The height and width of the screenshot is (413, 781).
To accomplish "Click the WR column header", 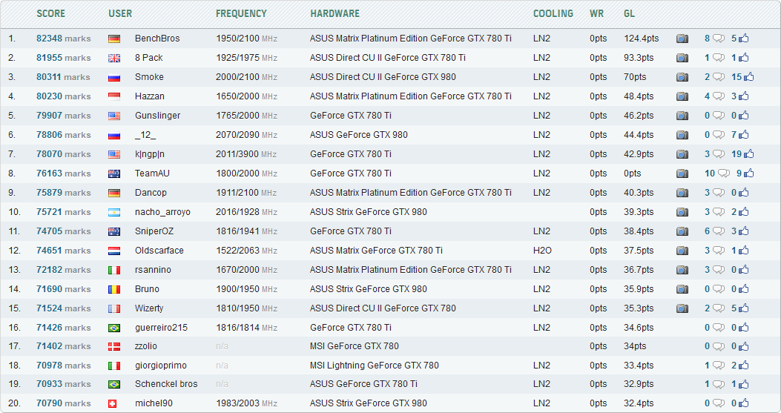I will click(597, 13).
